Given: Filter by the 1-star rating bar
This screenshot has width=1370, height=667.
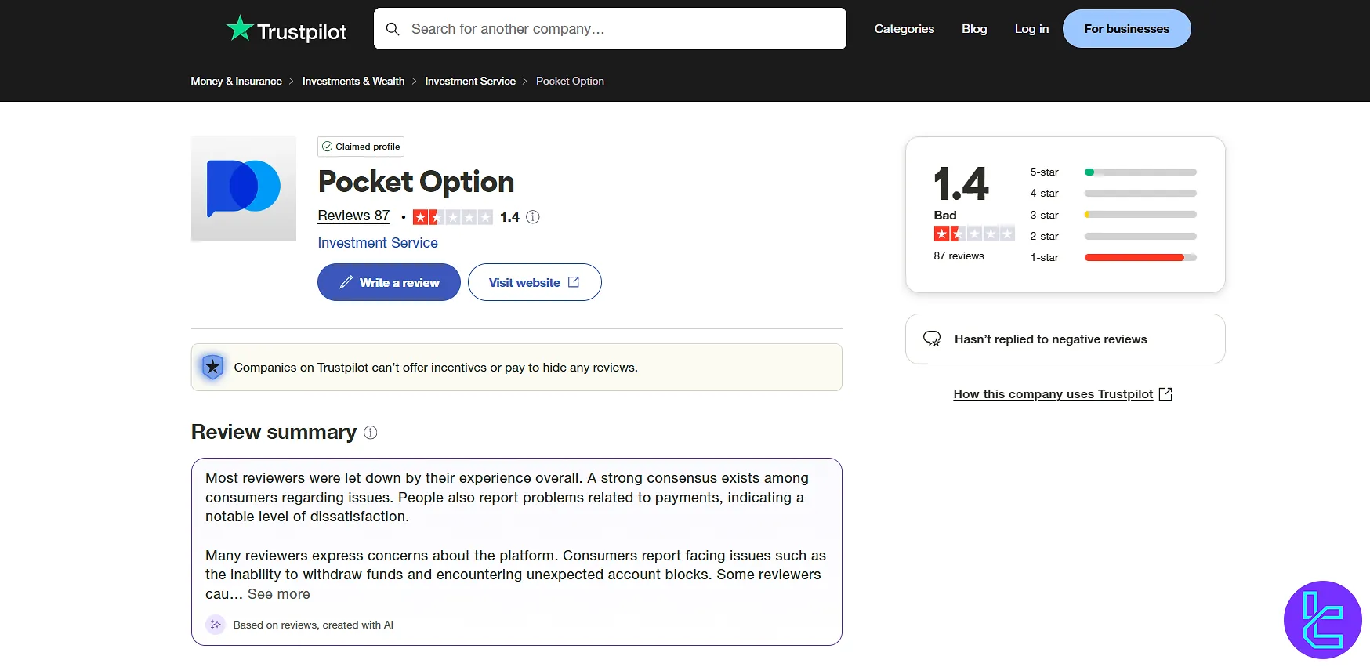Looking at the screenshot, I should [1140, 257].
